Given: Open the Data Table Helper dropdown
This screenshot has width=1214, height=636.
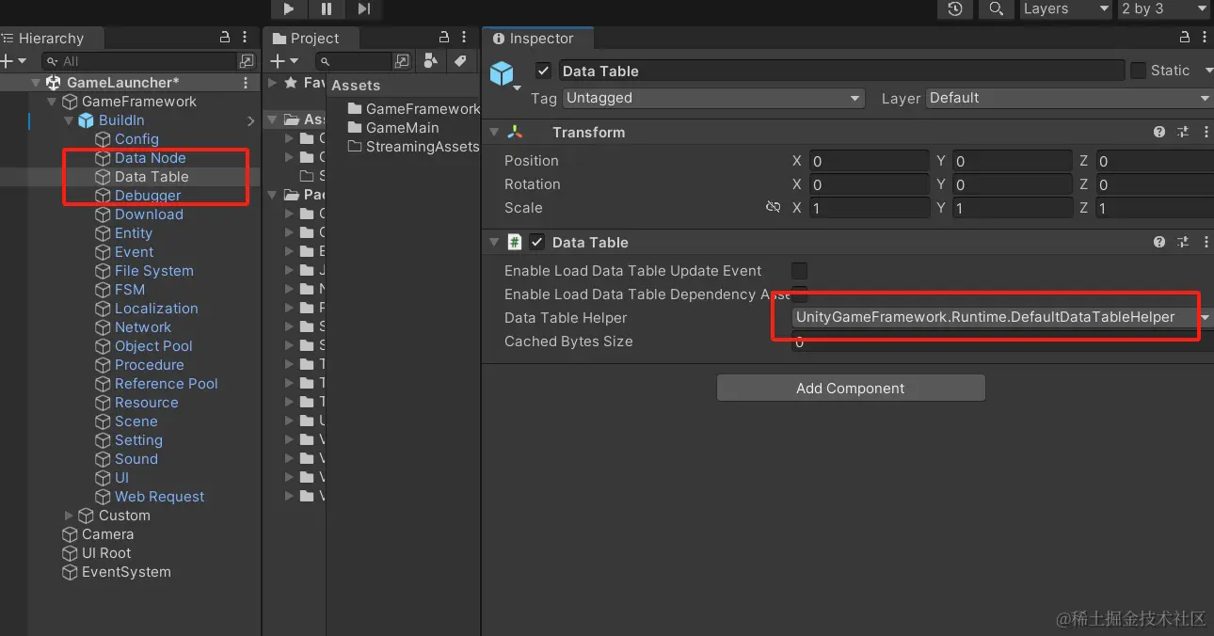Looking at the screenshot, I should pos(1001,318).
